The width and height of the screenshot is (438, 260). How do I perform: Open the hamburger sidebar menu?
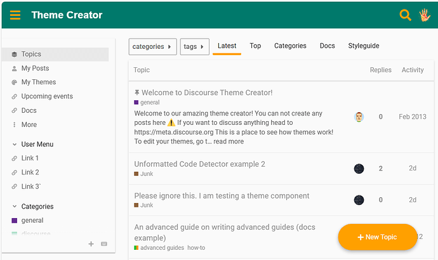[15, 15]
